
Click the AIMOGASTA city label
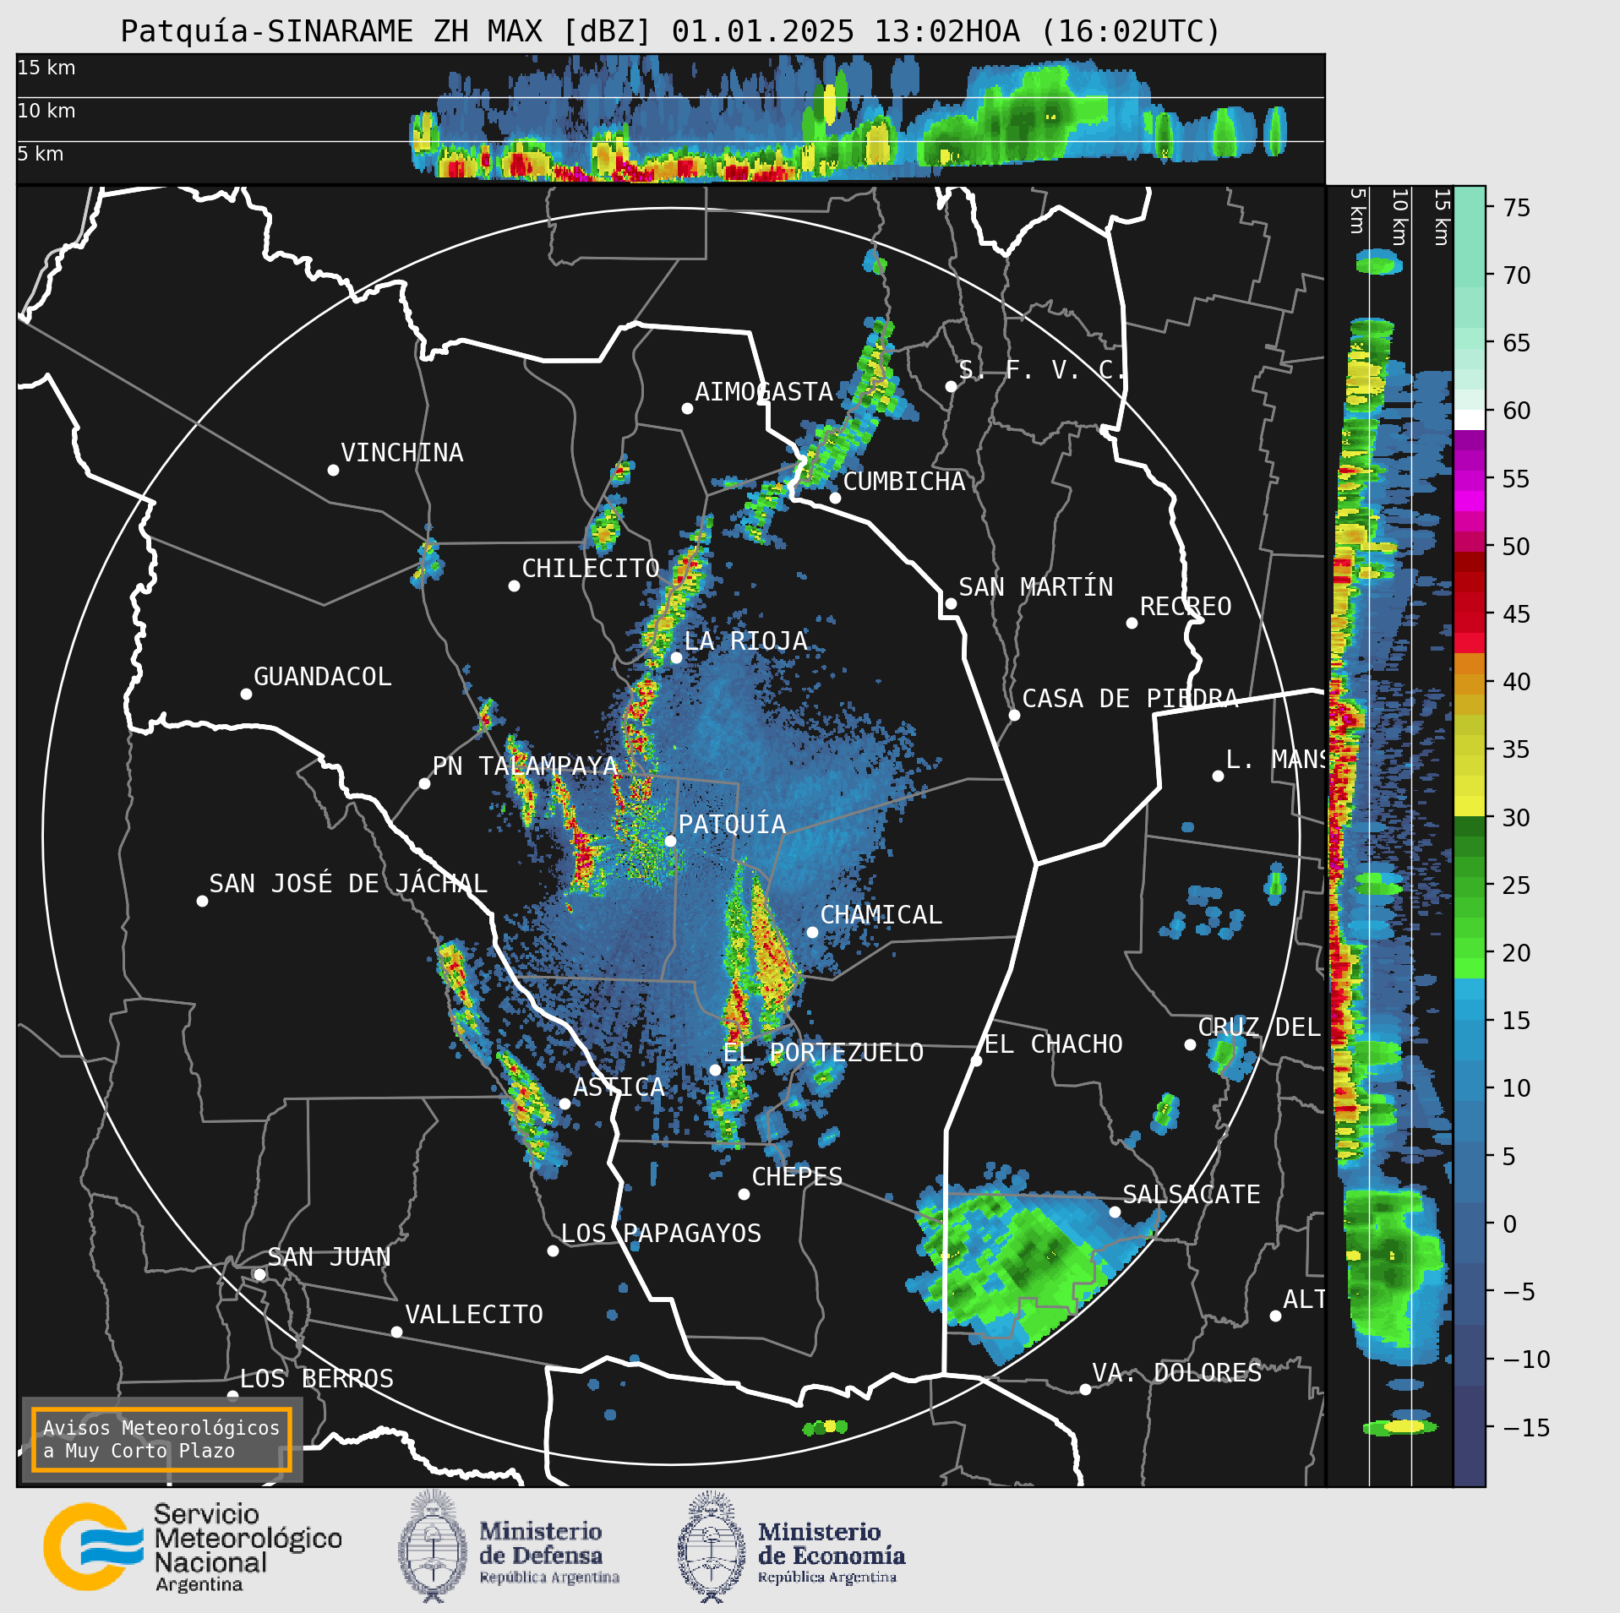pyautogui.click(x=764, y=392)
